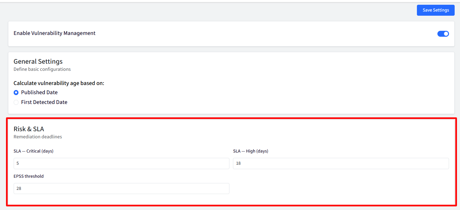This screenshot has height=210, width=460.
Task: Click the value 18 in SLA High field
Action: point(238,163)
